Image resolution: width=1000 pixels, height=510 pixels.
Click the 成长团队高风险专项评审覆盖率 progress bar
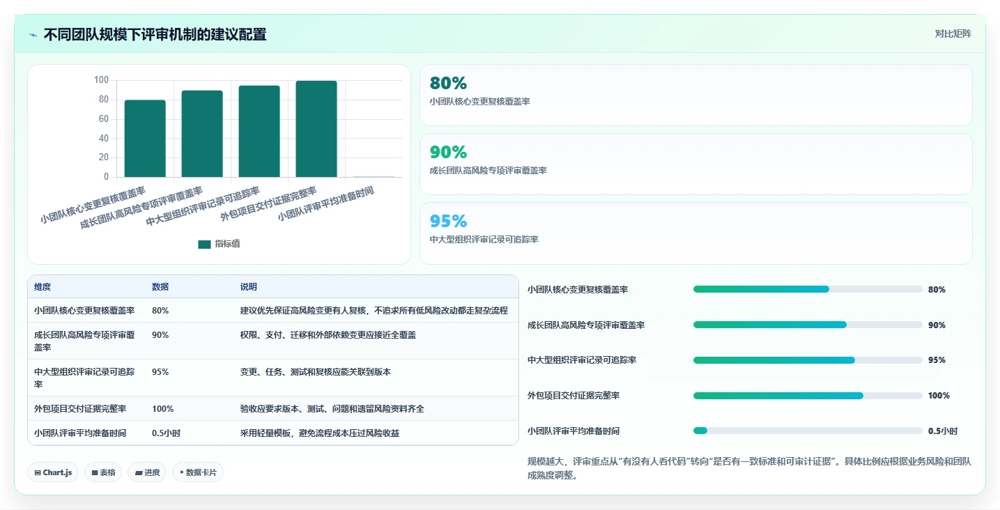[808, 325]
